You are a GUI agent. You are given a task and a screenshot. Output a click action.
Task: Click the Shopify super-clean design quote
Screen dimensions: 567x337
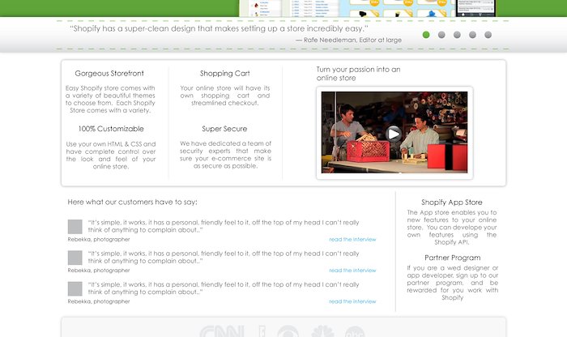tap(219, 28)
